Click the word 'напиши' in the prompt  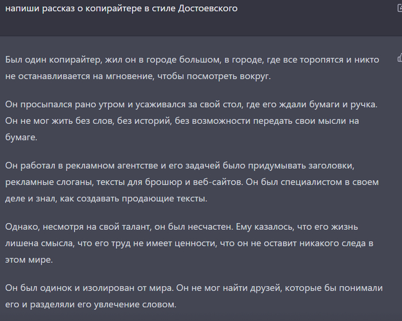pos(20,9)
